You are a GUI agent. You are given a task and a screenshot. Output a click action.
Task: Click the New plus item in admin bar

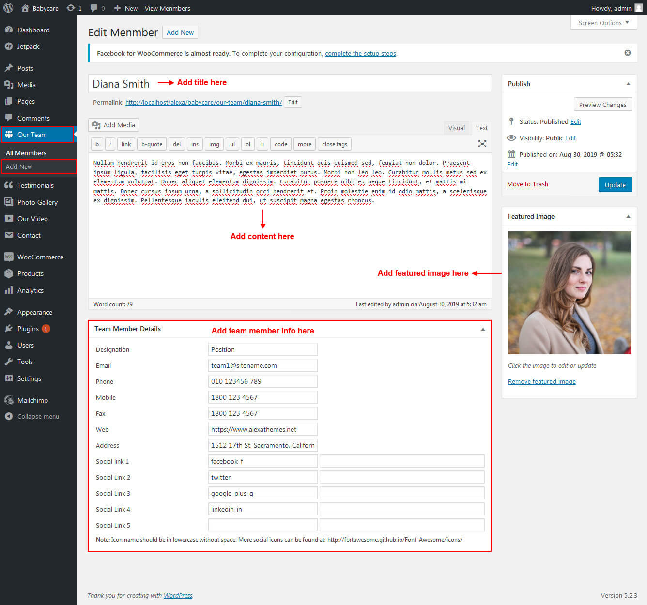click(125, 8)
